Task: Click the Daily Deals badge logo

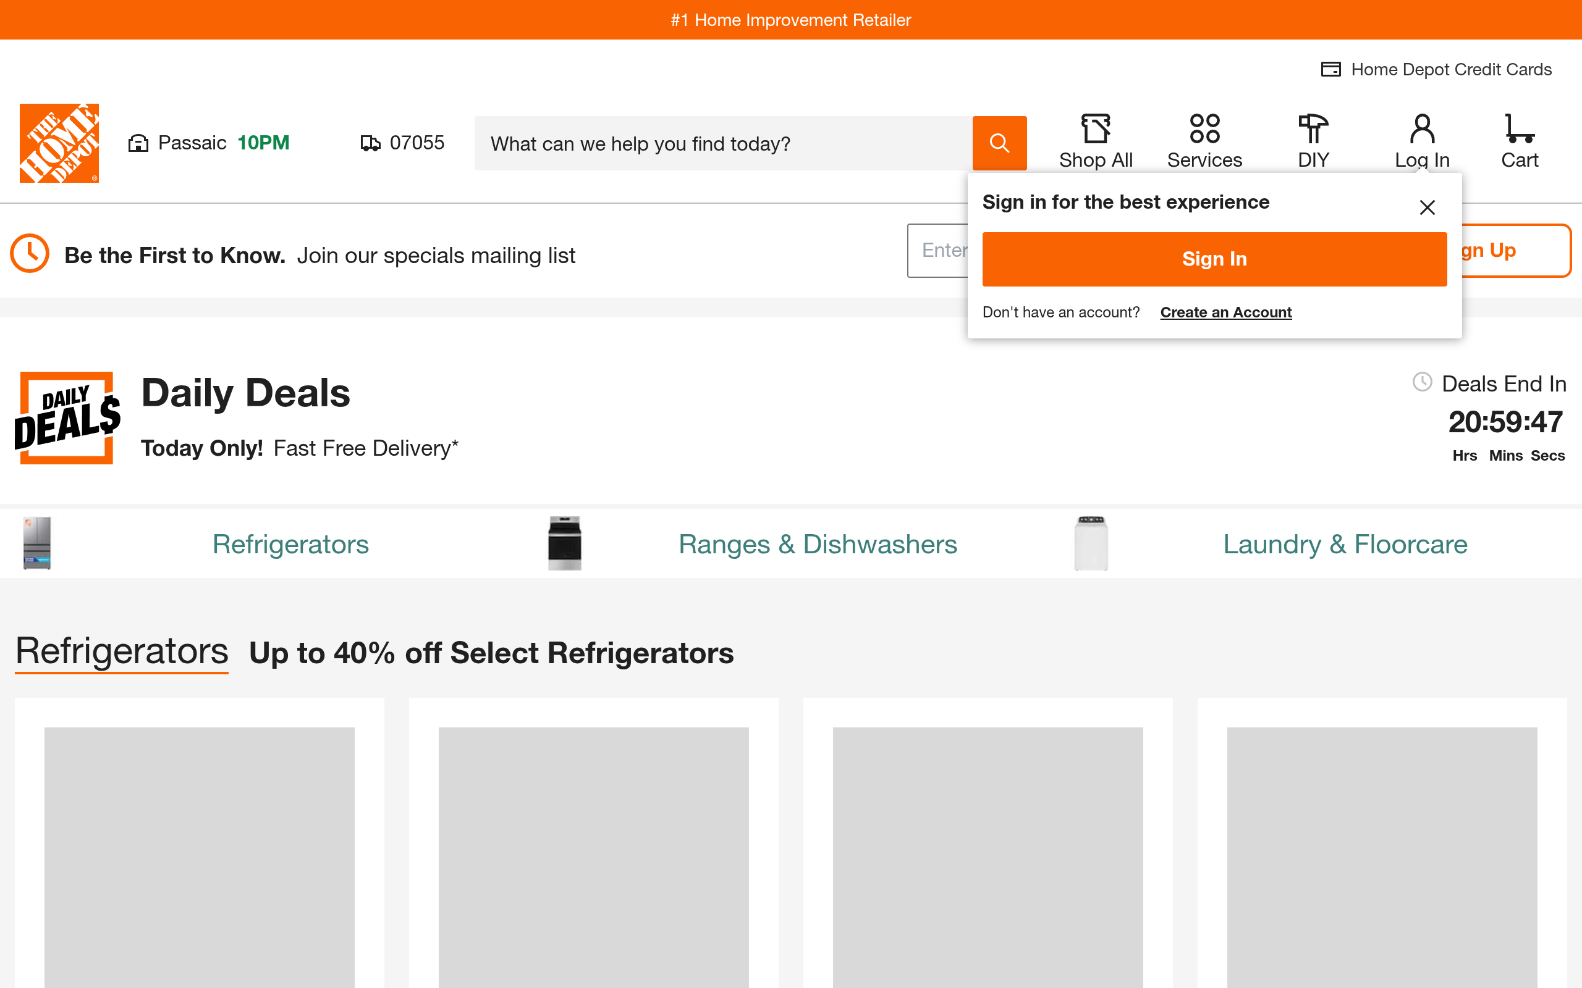Action: tap(67, 417)
